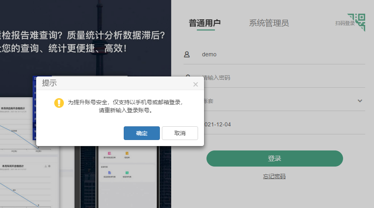The width and height of the screenshot is (374, 208).
Task: Click the headline text 质量统计分析数据滞后?
Action: point(116,35)
